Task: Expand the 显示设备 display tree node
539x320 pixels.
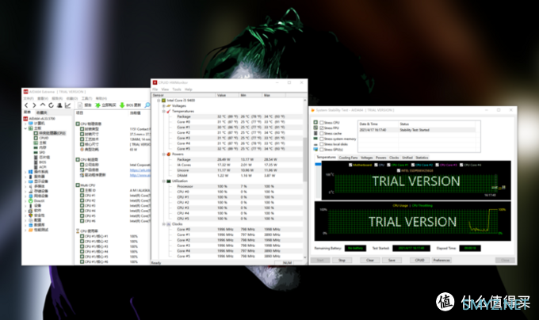Action: pyautogui.click(x=25, y=181)
